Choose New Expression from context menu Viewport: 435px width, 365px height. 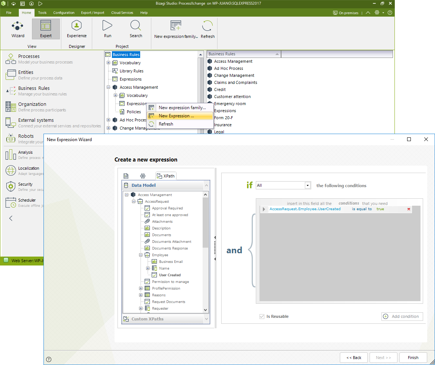pos(180,116)
